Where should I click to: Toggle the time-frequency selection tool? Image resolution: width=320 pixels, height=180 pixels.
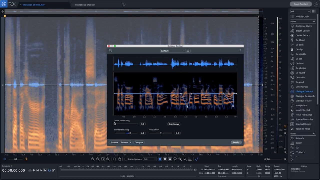click(x=165, y=159)
